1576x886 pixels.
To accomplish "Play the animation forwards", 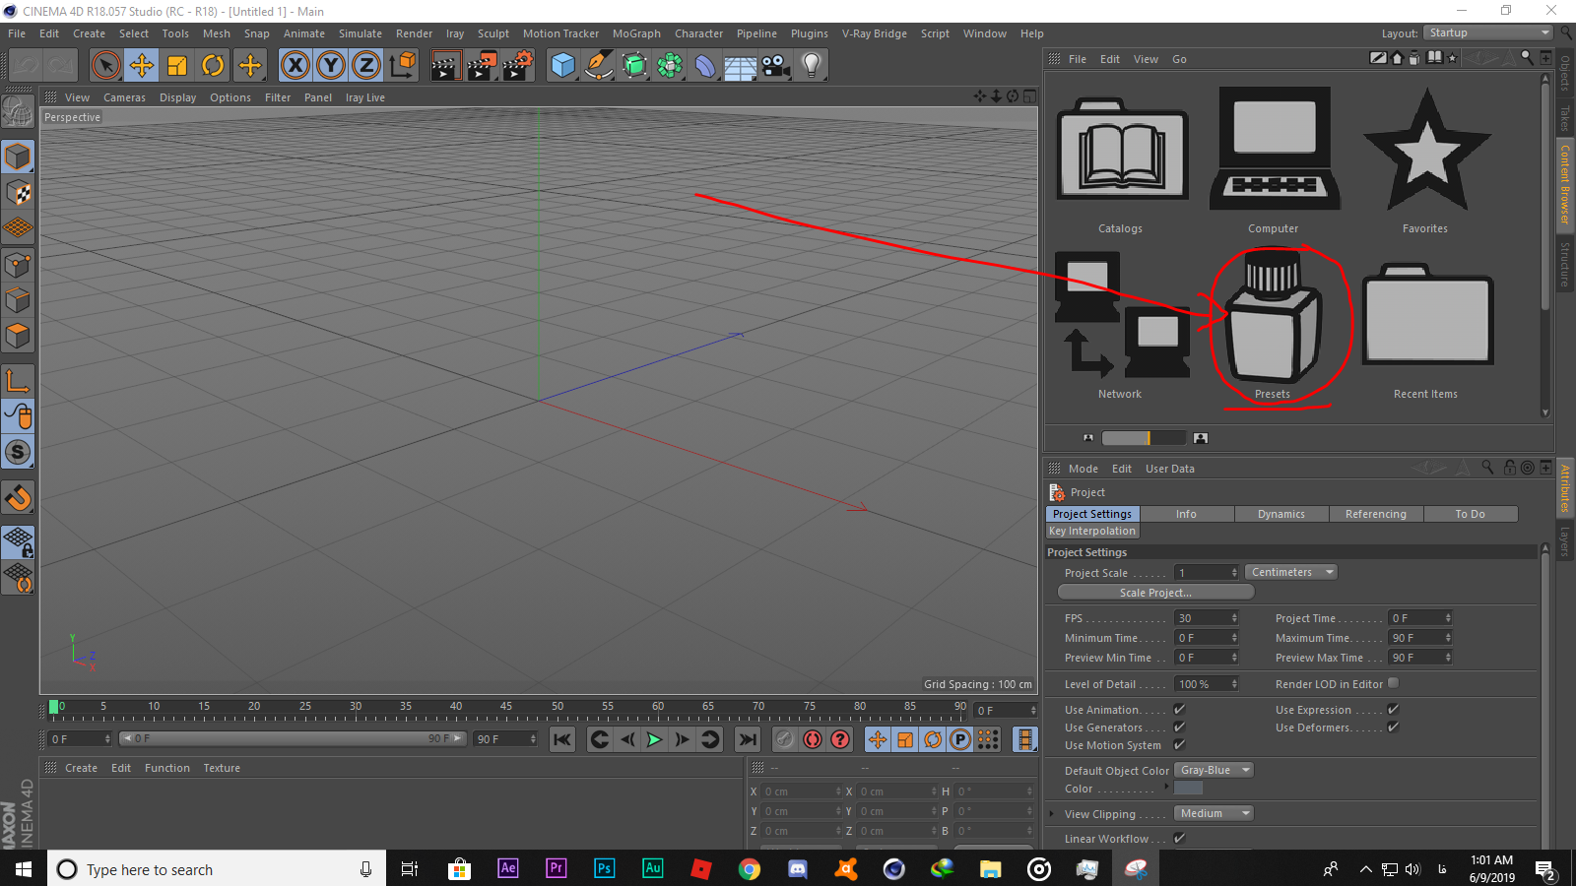I will point(654,739).
